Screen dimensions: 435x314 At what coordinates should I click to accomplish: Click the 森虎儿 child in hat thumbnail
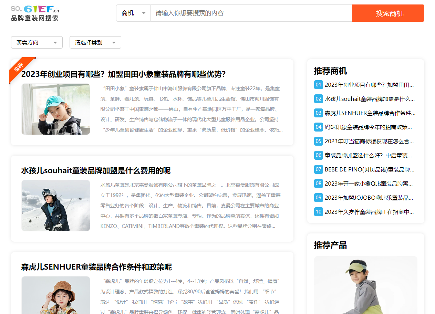[56, 295]
